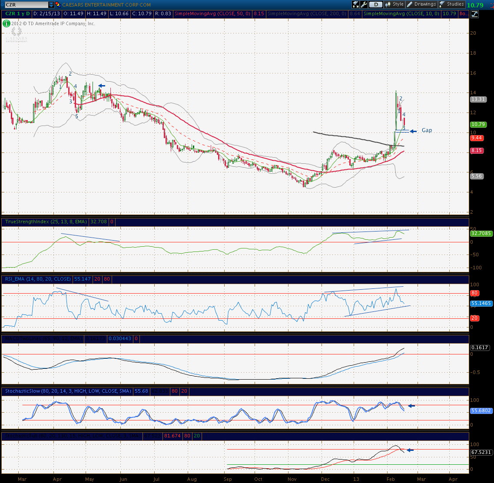This screenshot has width=494, height=483.
Task: Select the 'C: 10.79' close value
Action: pos(142,13)
